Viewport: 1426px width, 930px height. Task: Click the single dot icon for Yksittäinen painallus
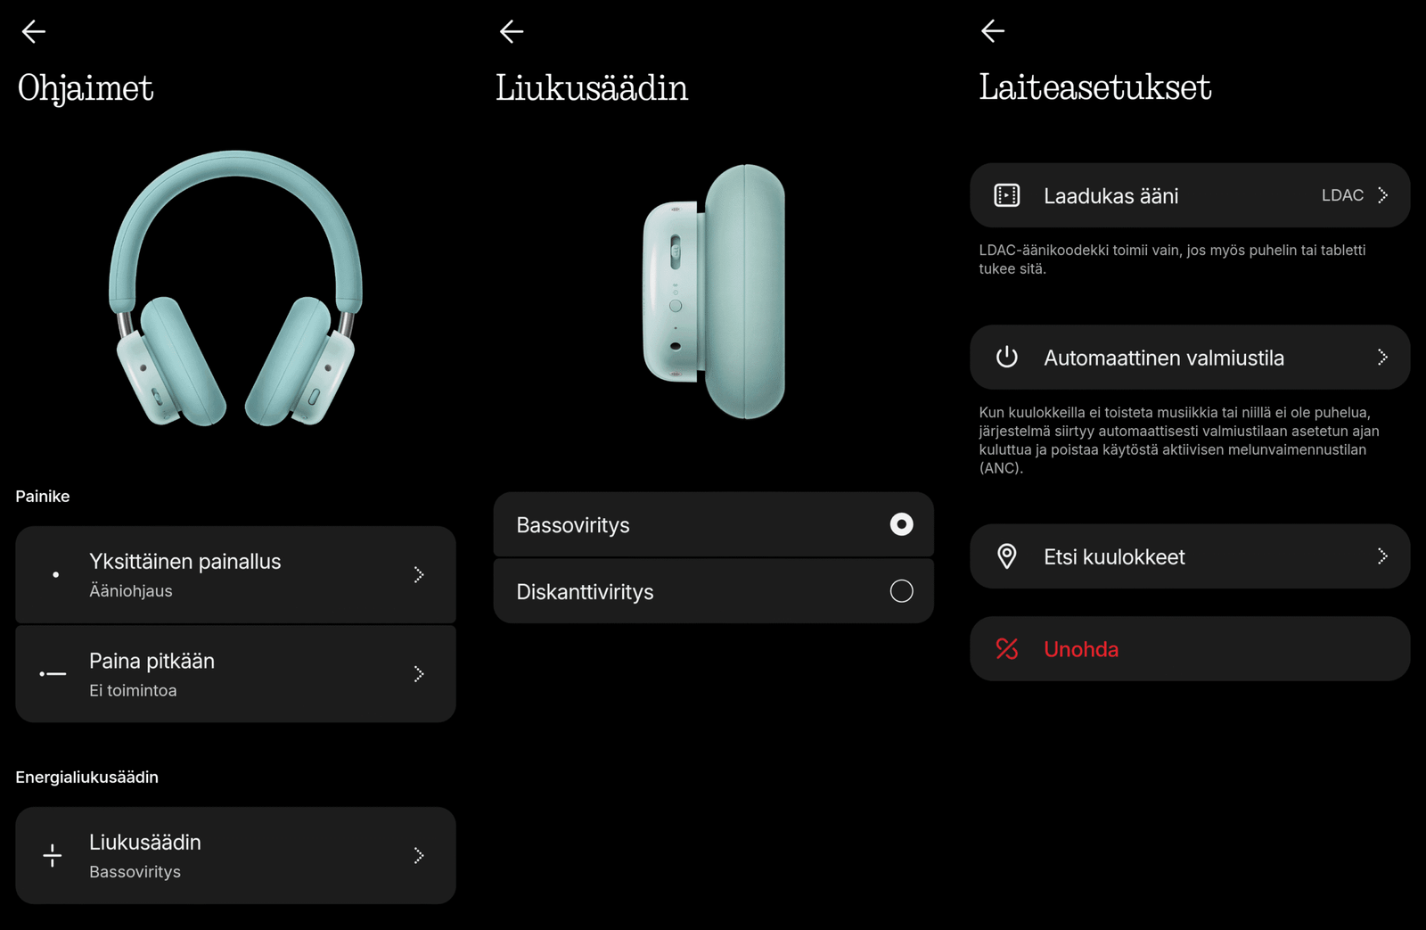[55, 575]
